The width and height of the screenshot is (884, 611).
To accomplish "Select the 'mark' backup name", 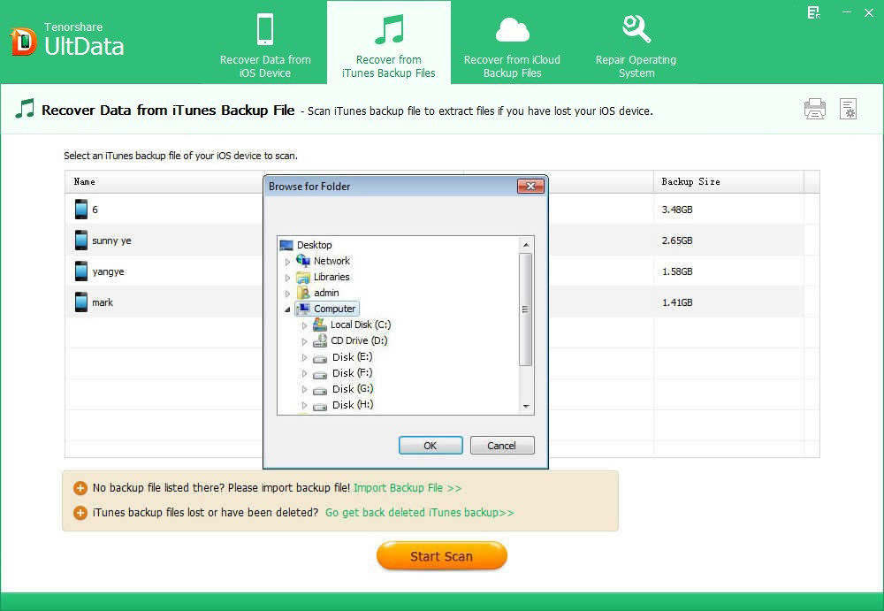I will coord(103,302).
